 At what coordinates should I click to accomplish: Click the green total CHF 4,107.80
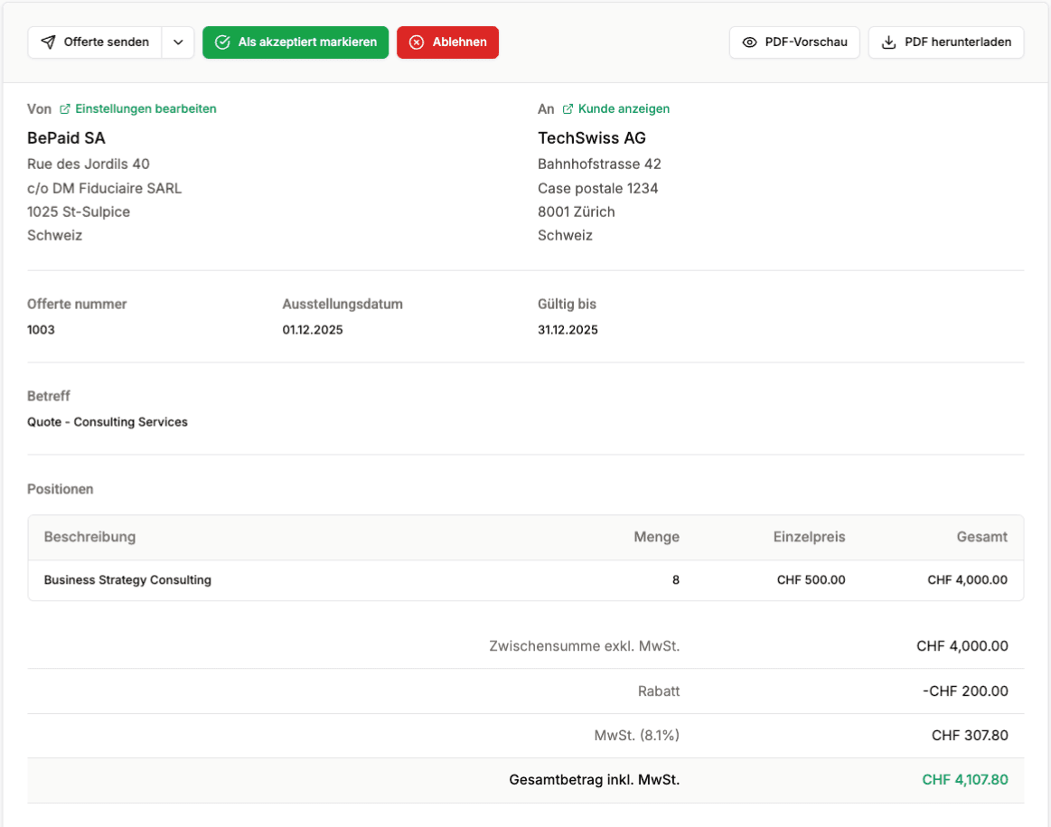[x=964, y=780]
